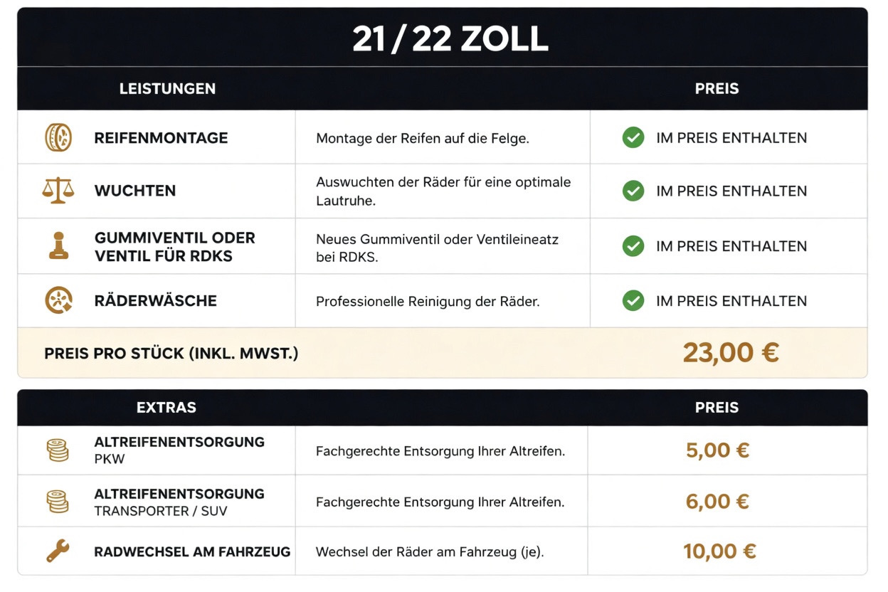Click the 23,00 € price per piece

(x=731, y=352)
